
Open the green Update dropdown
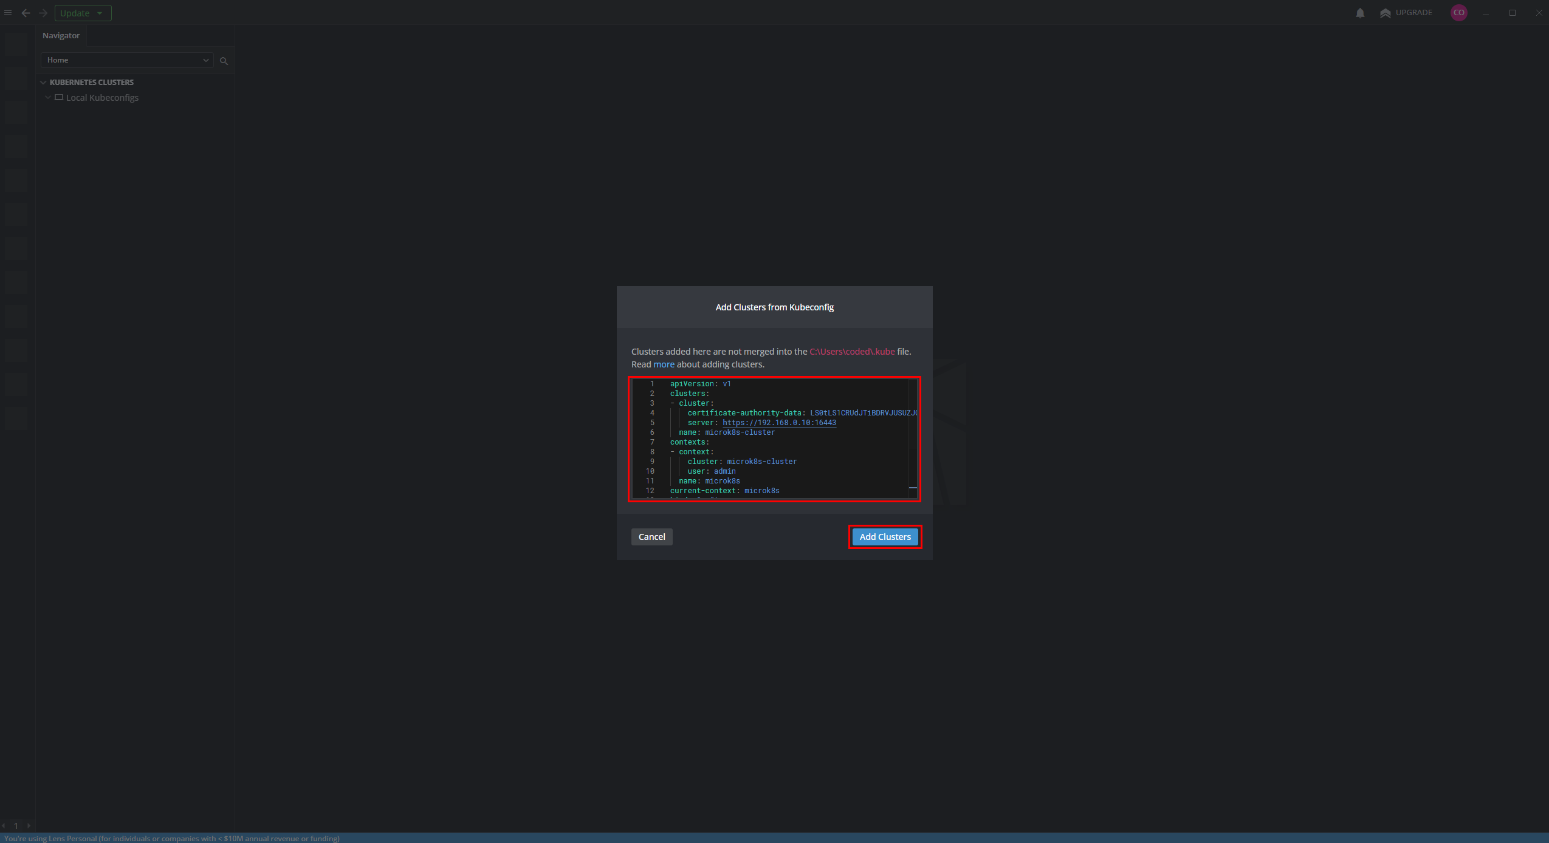point(83,13)
